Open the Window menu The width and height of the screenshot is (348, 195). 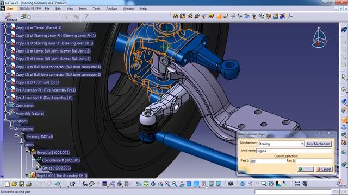[128, 9]
